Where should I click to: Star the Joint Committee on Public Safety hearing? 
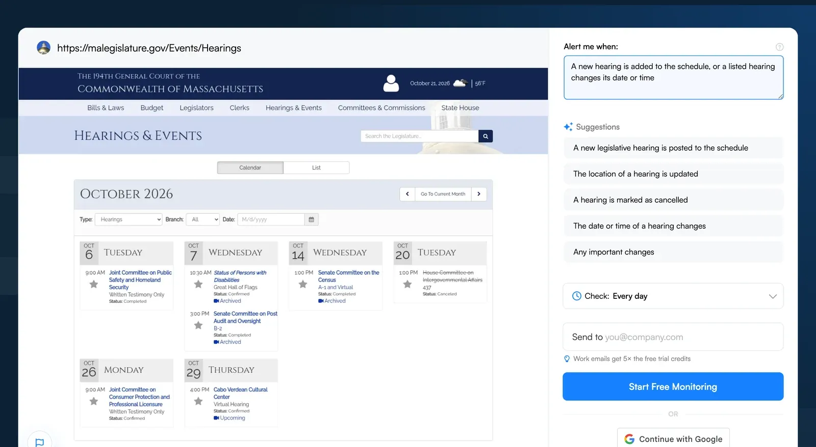94,284
